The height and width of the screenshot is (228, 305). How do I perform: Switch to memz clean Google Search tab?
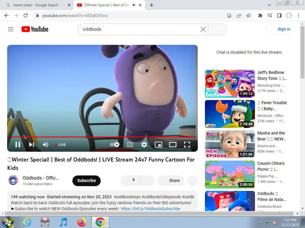click(36, 5)
